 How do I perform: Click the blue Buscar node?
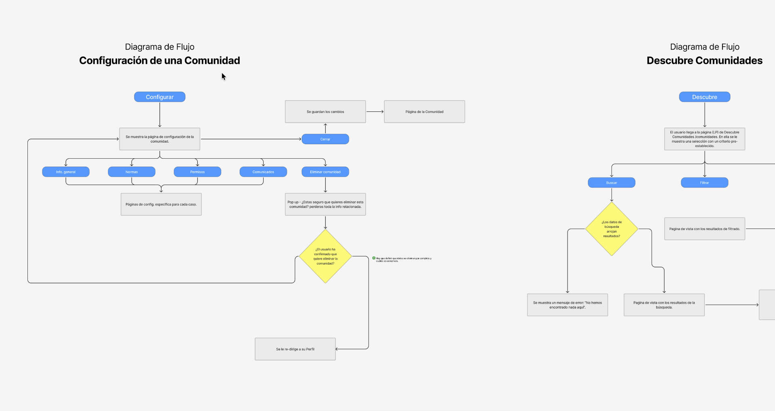[612, 183]
